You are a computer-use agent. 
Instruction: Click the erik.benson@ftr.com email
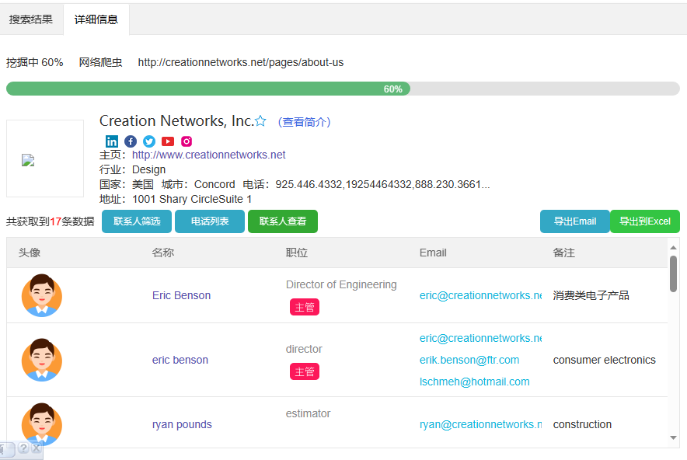469,360
